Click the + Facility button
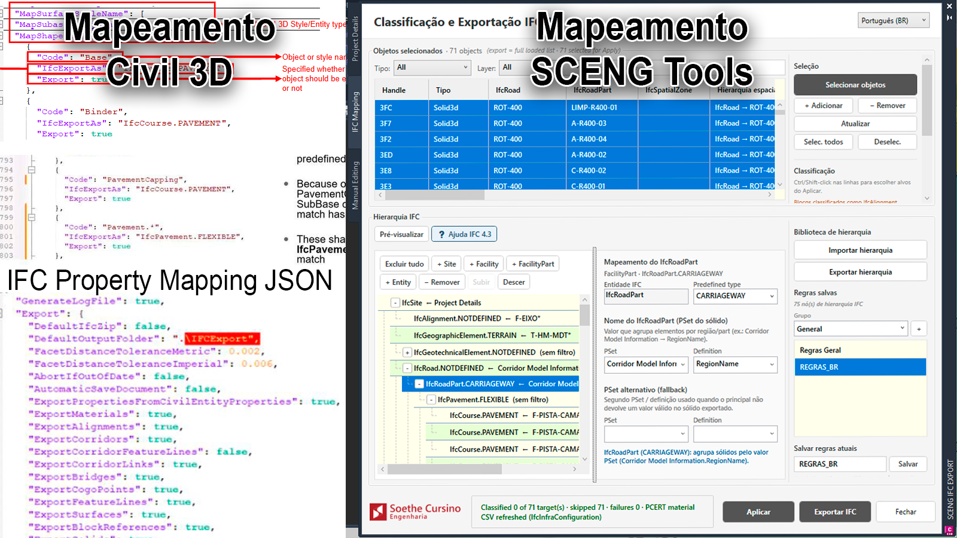The height and width of the screenshot is (538, 957). 484,264
